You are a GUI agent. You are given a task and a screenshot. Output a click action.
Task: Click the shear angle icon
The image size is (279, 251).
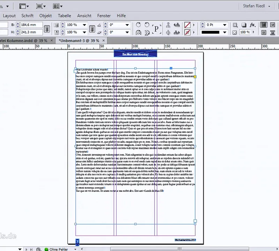tap(99, 32)
